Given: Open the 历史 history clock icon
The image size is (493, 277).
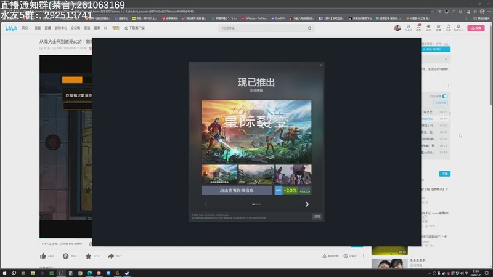Looking at the screenshot, I should tap(449, 28).
